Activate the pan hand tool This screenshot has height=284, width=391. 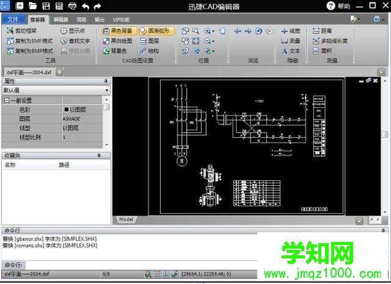[x=222, y=30]
